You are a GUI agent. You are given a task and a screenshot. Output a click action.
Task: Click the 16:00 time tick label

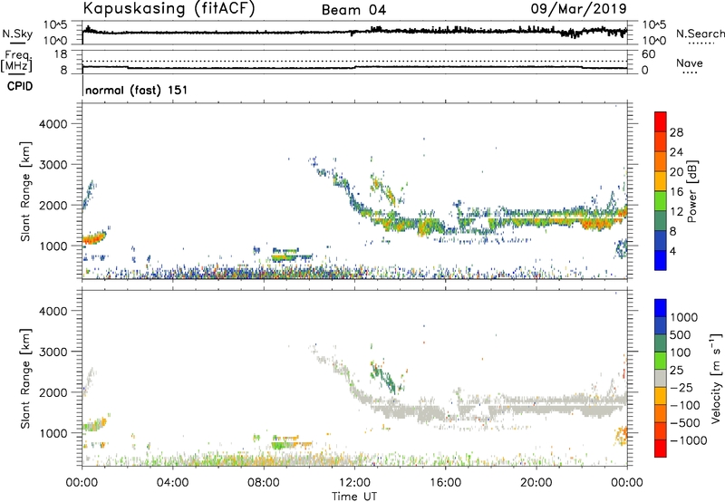coord(445,483)
